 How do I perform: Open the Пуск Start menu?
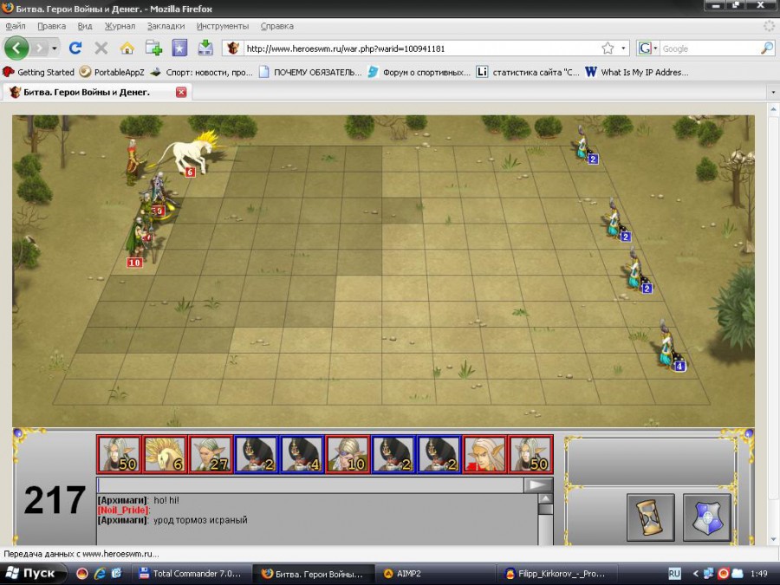[33, 574]
